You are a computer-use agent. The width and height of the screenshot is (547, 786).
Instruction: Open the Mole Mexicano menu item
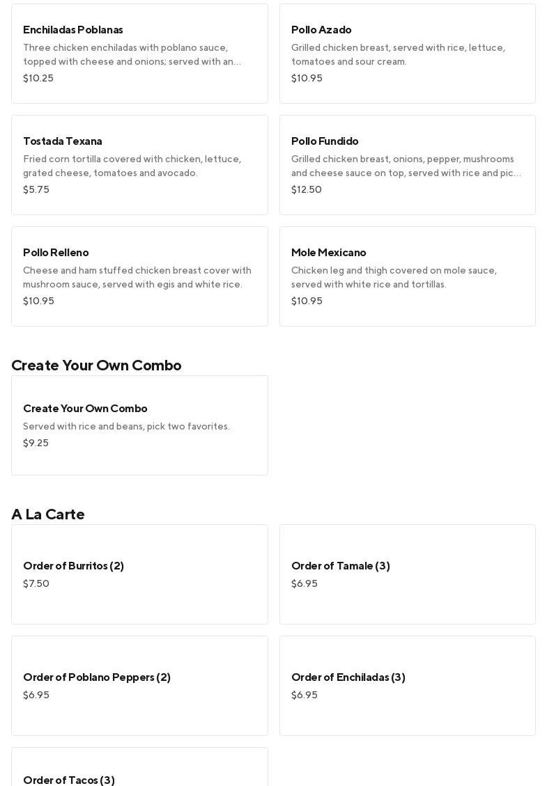407,276
